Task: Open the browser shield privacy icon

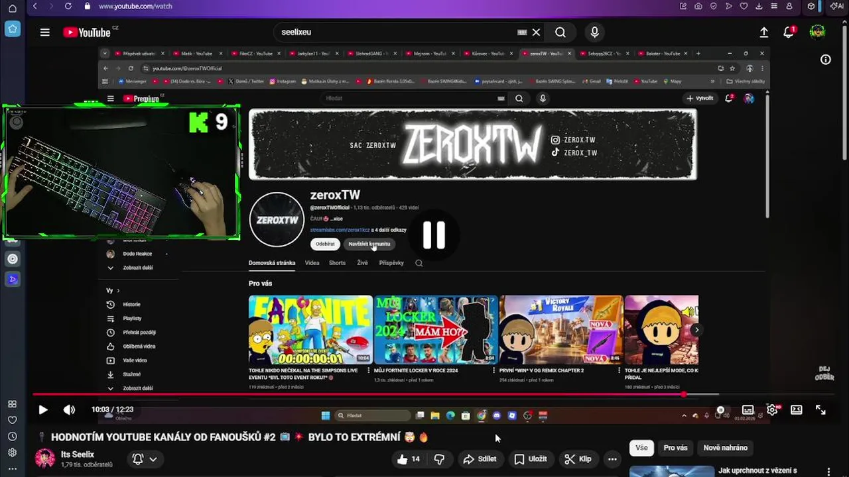Action: 713,6
